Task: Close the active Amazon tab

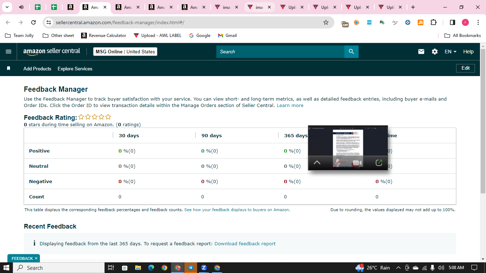Action: [105, 7]
